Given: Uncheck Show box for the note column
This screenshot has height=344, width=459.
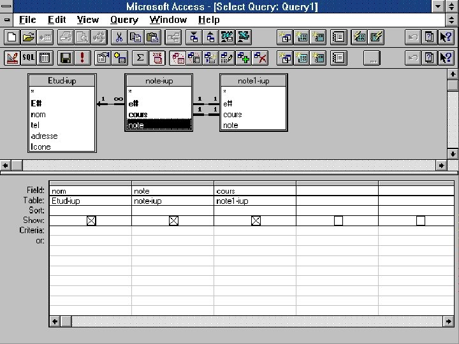Looking at the screenshot, I should pyautogui.click(x=173, y=220).
